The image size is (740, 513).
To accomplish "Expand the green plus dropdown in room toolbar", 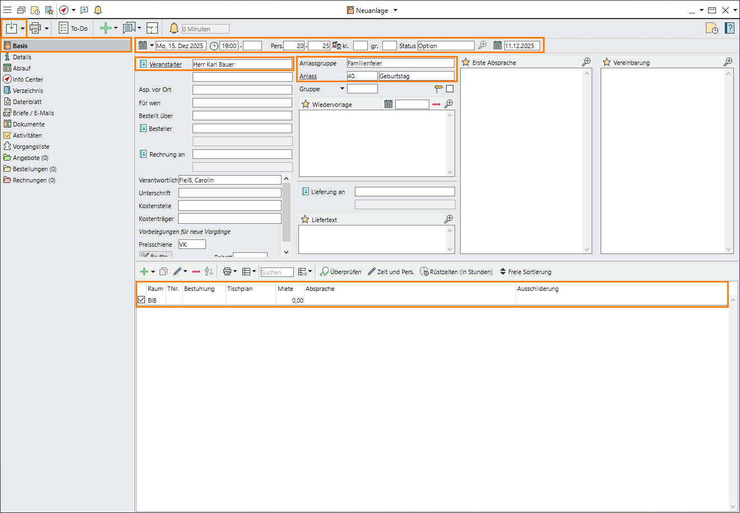I will [153, 272].
